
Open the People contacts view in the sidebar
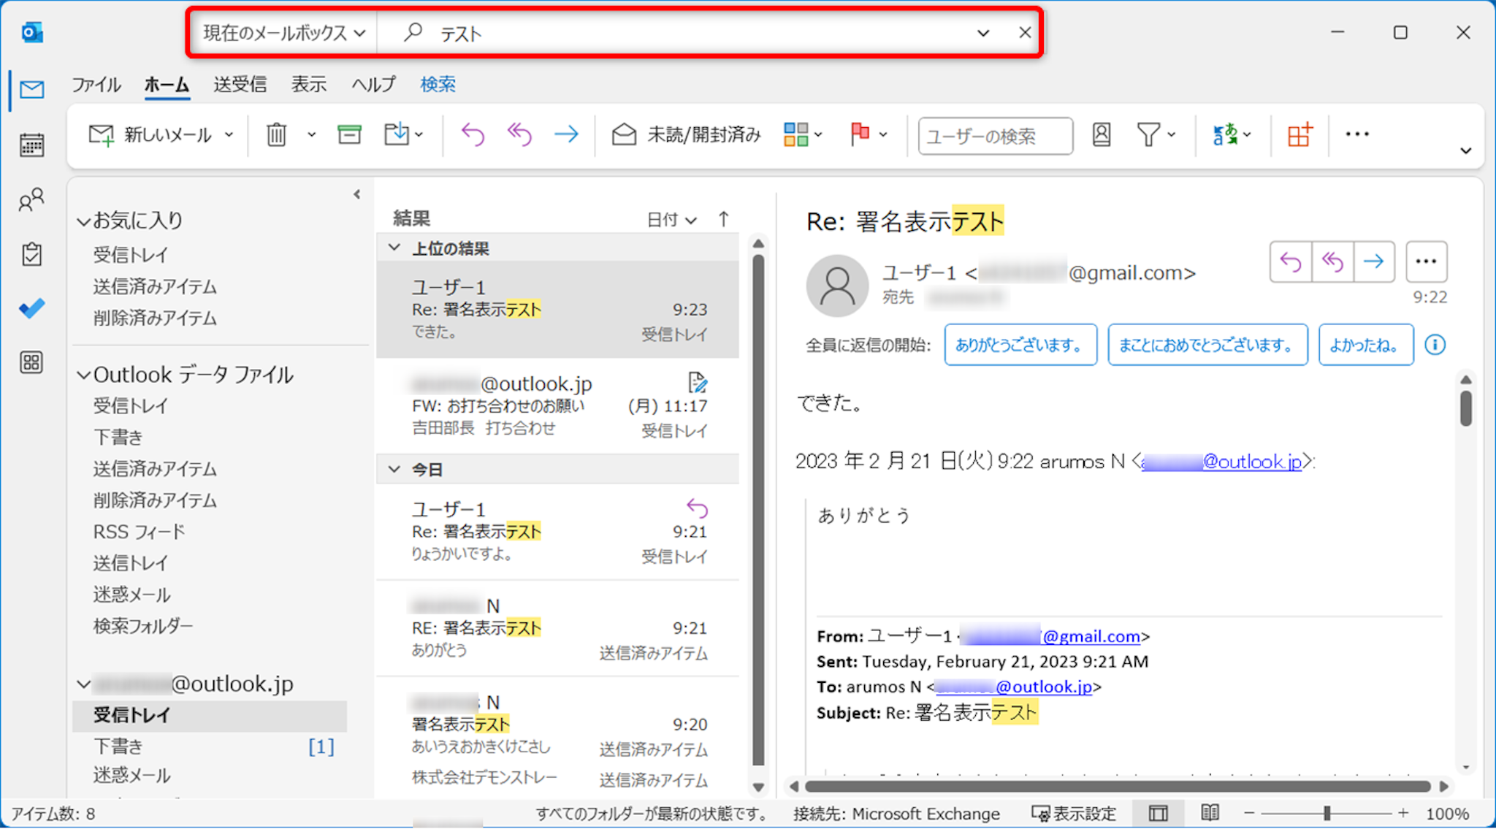click(31, 200)
